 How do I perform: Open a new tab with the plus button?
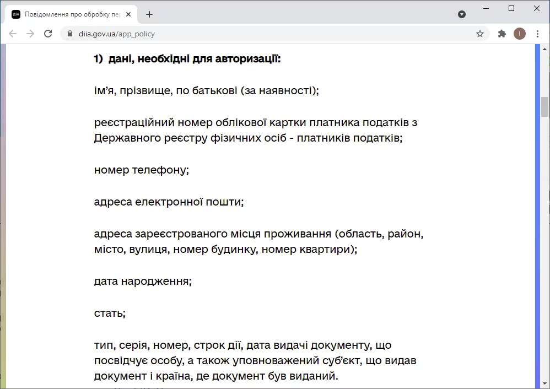[149, 14]
